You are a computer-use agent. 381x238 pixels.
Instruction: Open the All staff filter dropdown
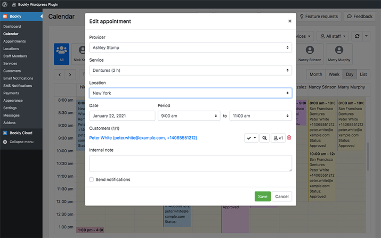point(333,36)
